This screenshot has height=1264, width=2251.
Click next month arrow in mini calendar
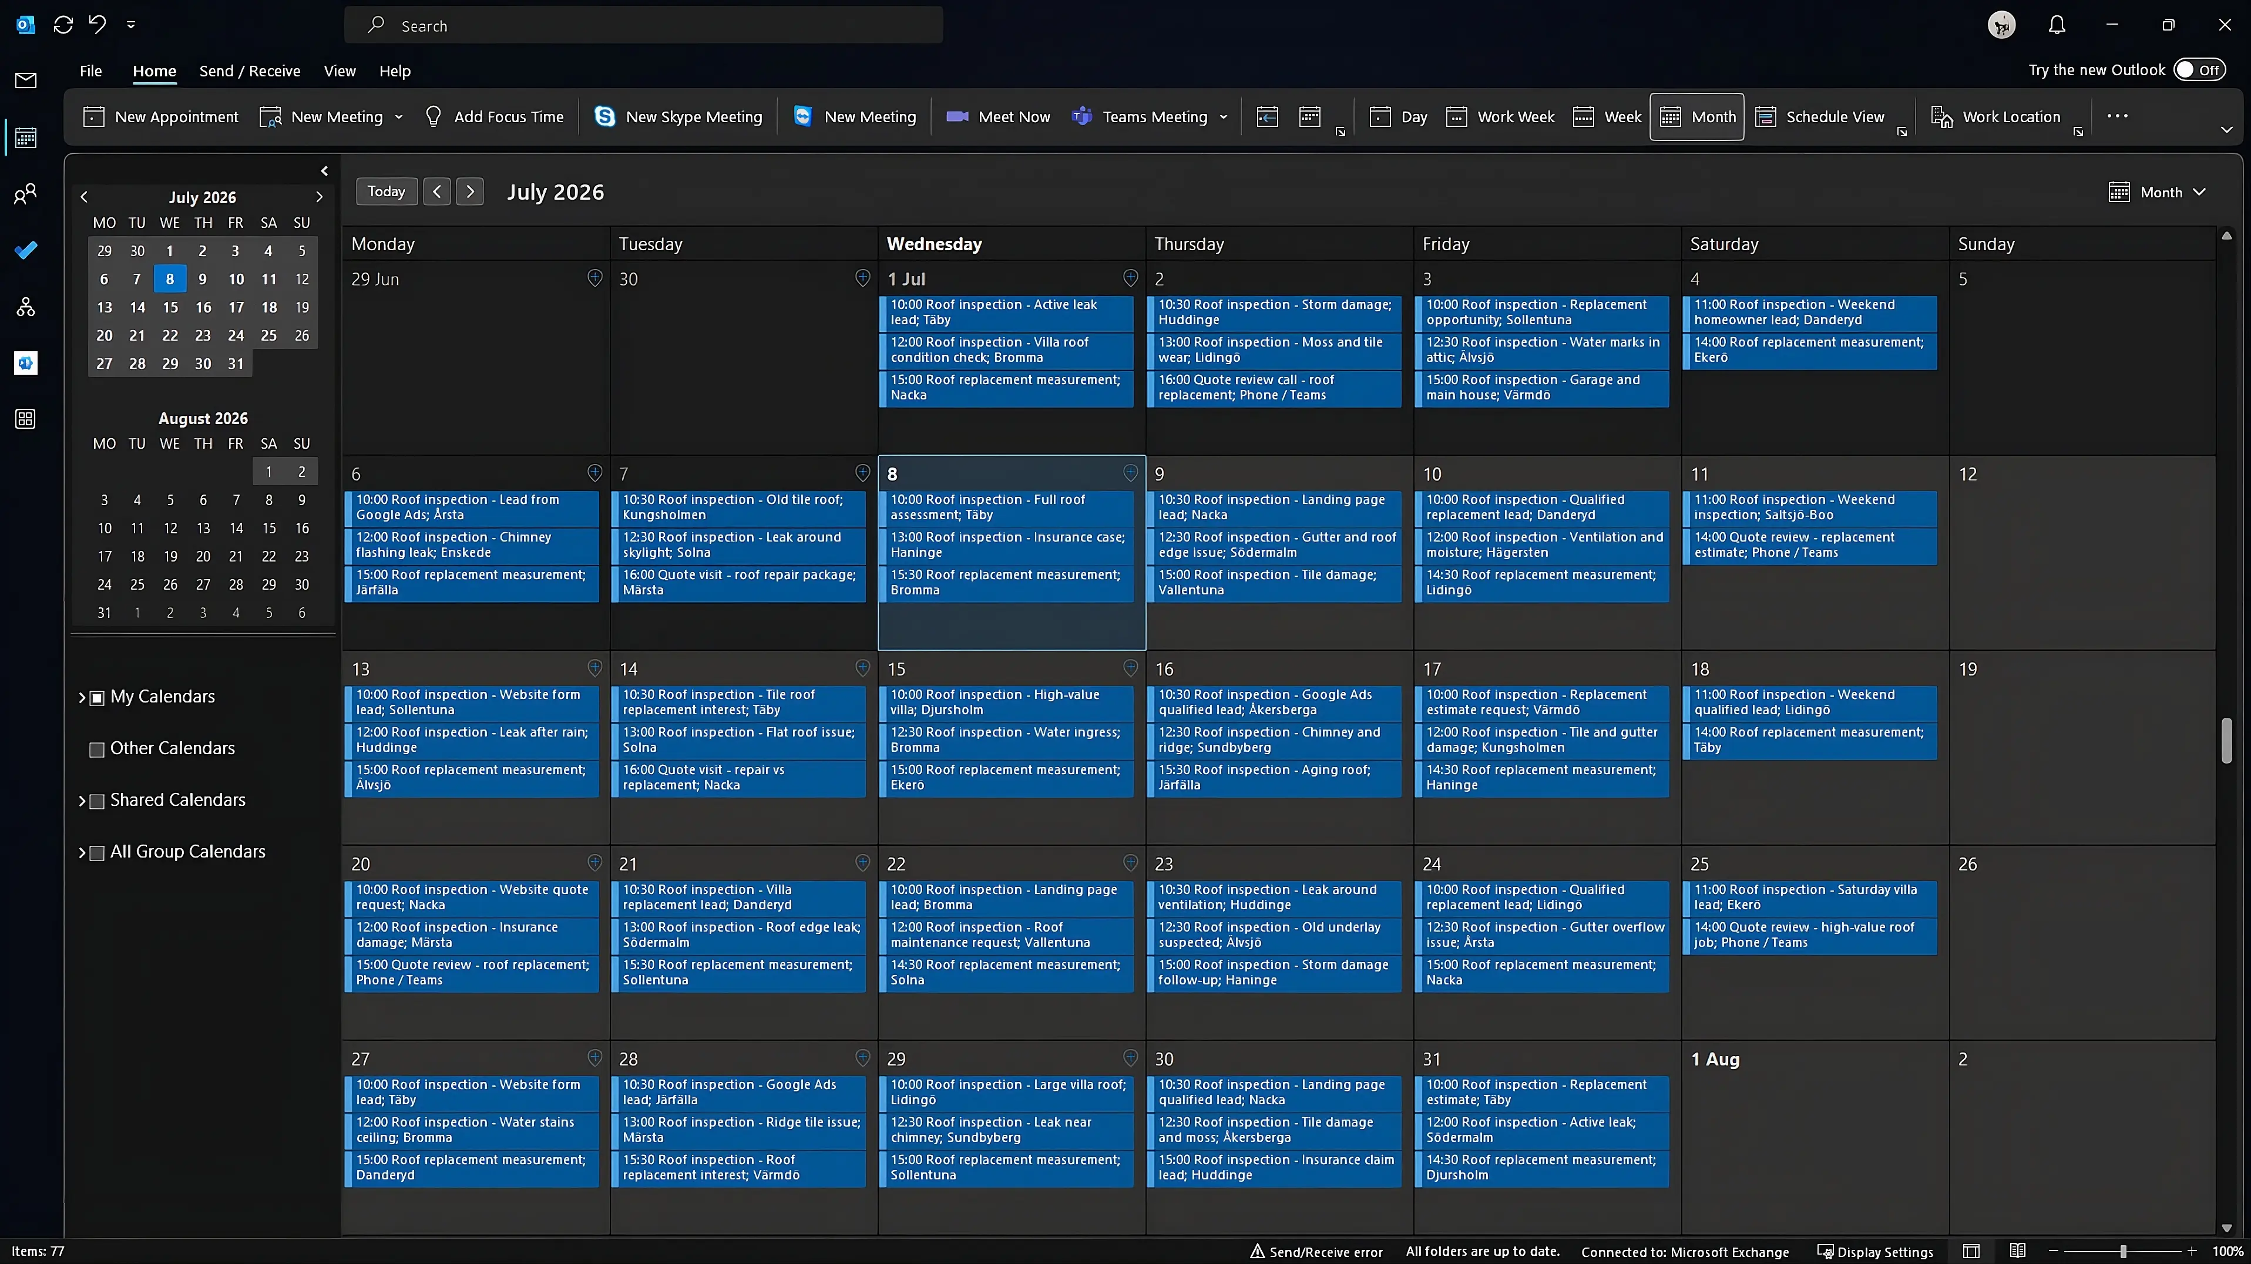[319, 197]
